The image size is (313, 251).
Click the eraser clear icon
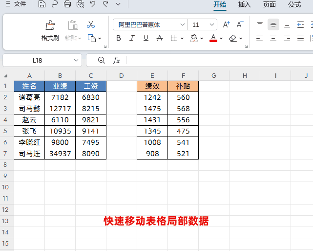pyautogui.click(x=233, y=38)
